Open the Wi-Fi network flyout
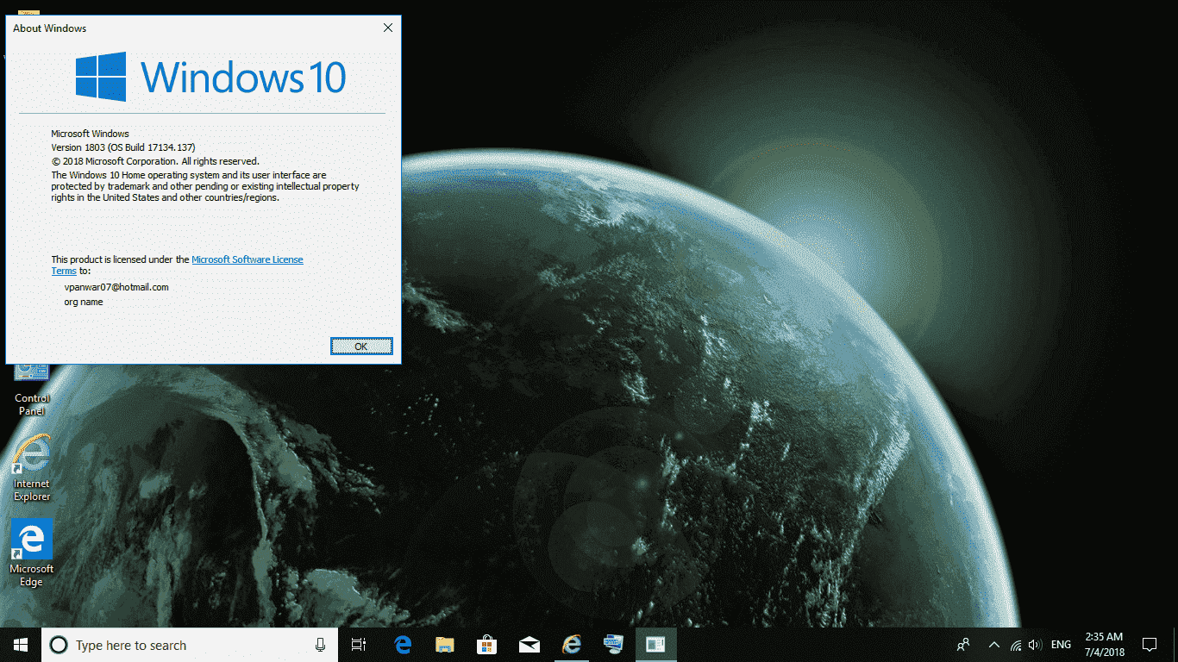1178x662 pixels. (x=1016, y=645)
